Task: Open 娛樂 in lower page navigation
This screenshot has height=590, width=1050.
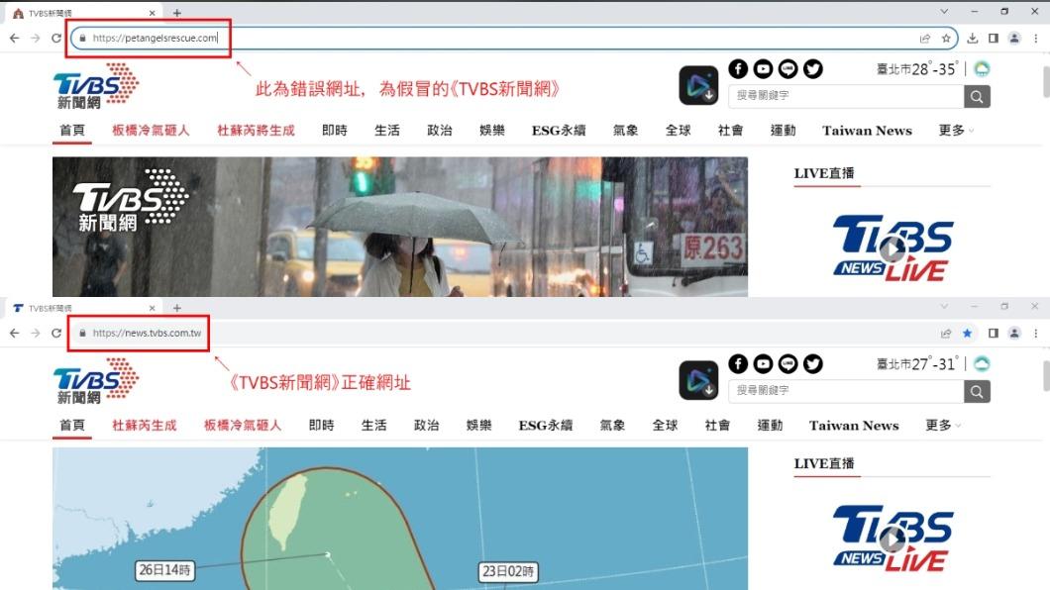Action: tap(478, 426)
